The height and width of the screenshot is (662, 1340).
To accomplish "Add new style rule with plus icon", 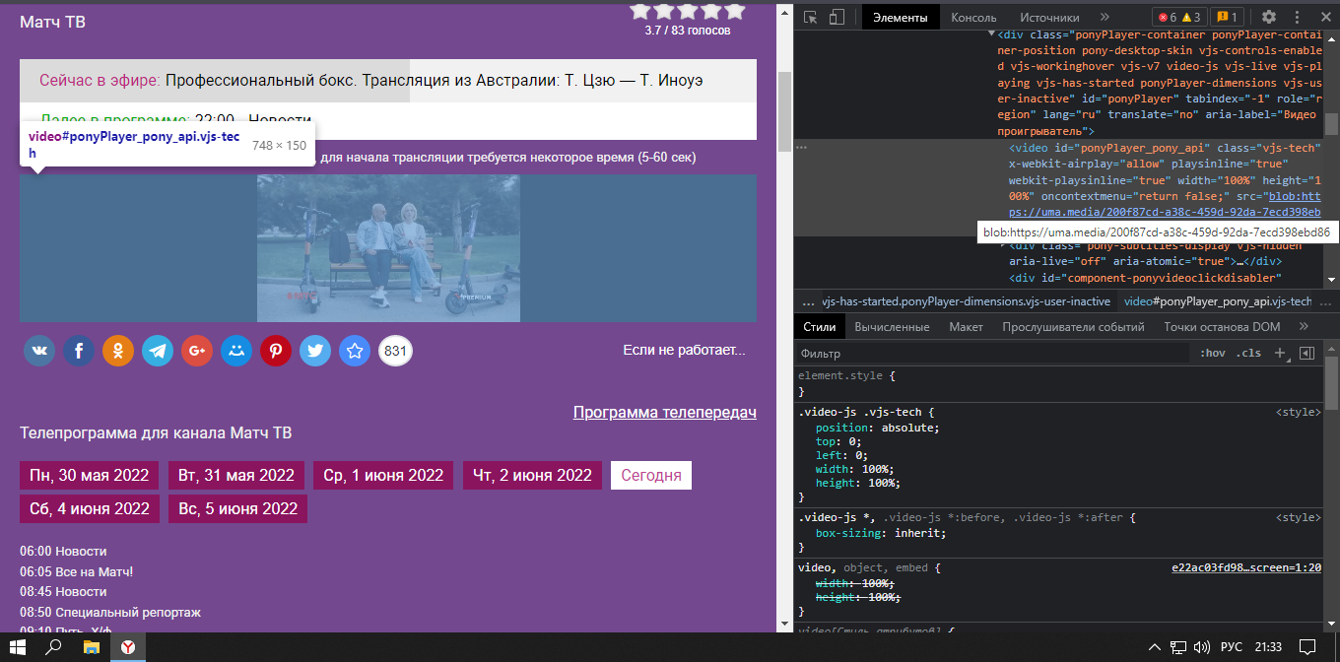I will (1280, 353).
